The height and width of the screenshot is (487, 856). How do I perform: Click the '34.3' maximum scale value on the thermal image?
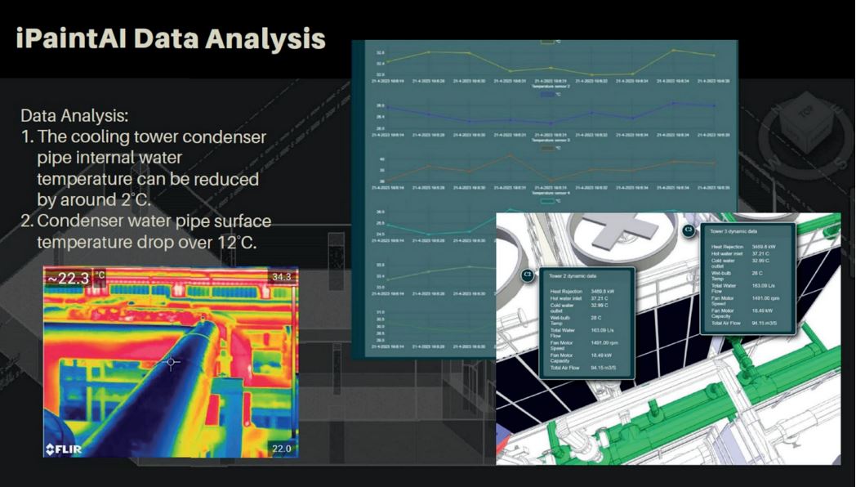pos(281,277)
